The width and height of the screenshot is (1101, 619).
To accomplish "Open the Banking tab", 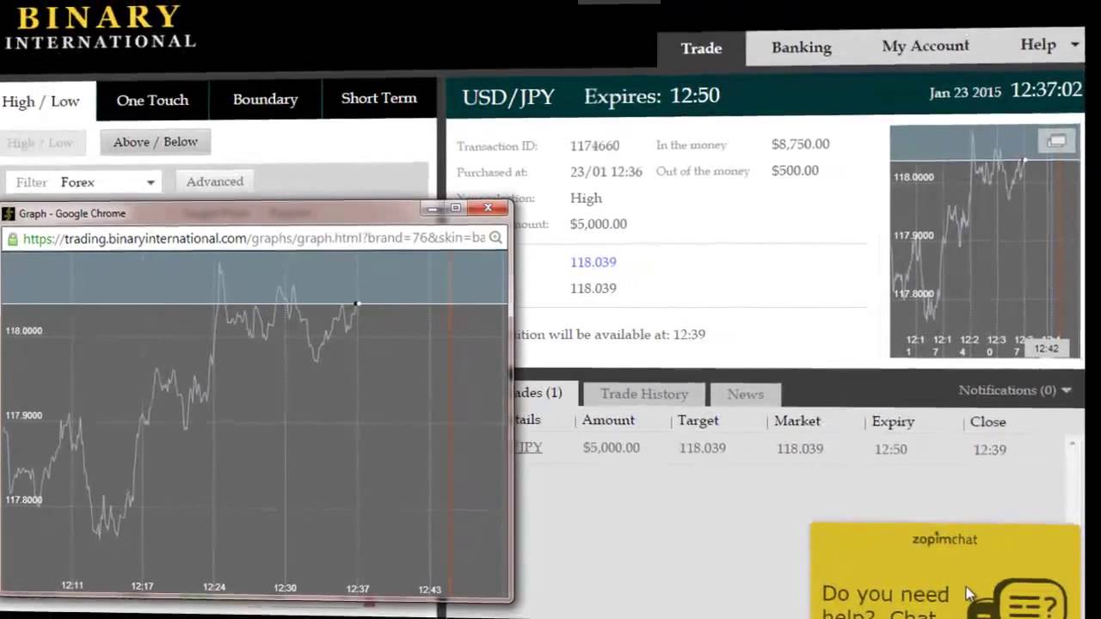I will tap(801, 47).
